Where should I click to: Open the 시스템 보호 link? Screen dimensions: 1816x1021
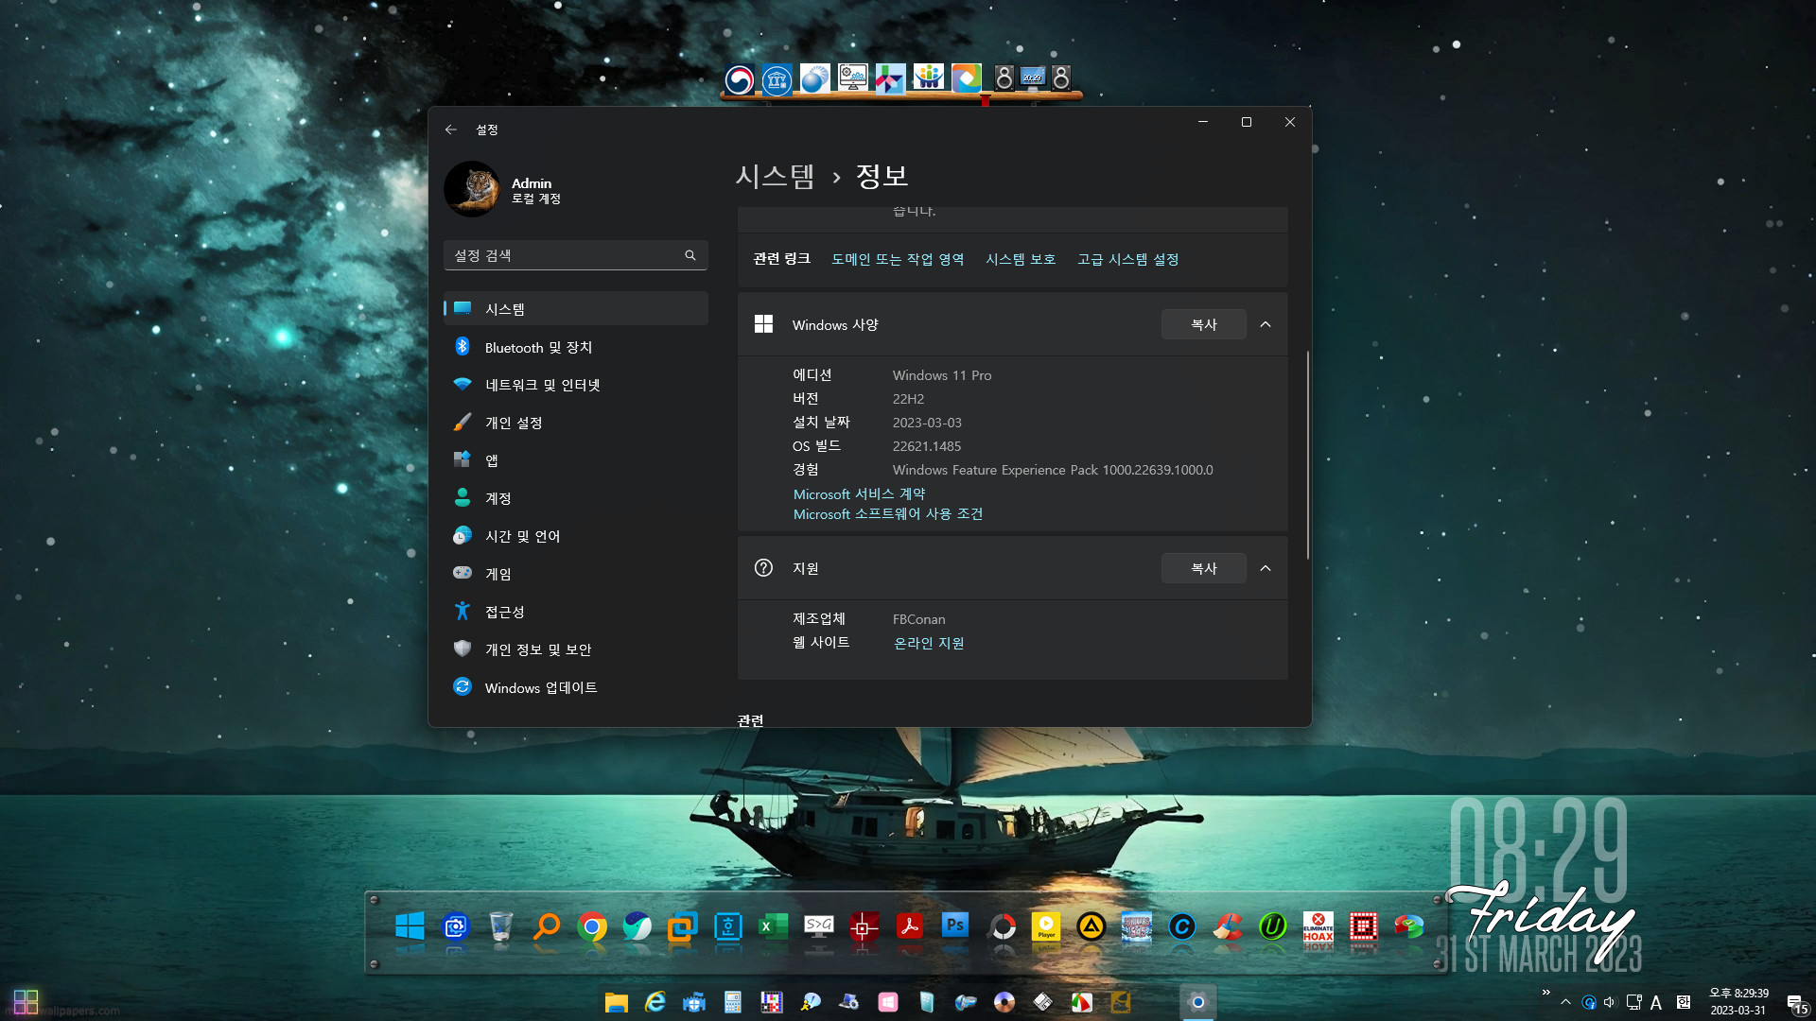[x=1021, y=259]
